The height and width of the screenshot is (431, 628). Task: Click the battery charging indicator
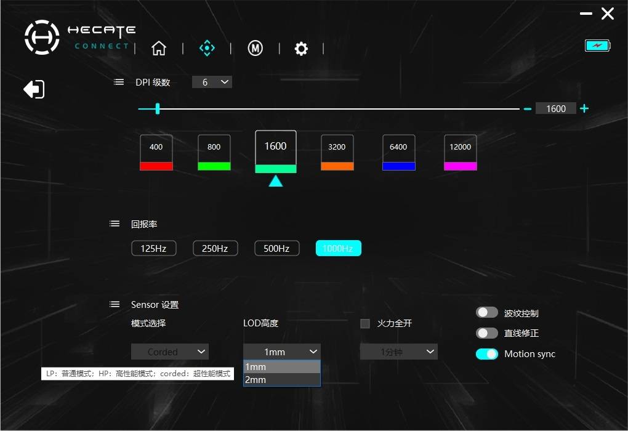[x=598, y=46]
